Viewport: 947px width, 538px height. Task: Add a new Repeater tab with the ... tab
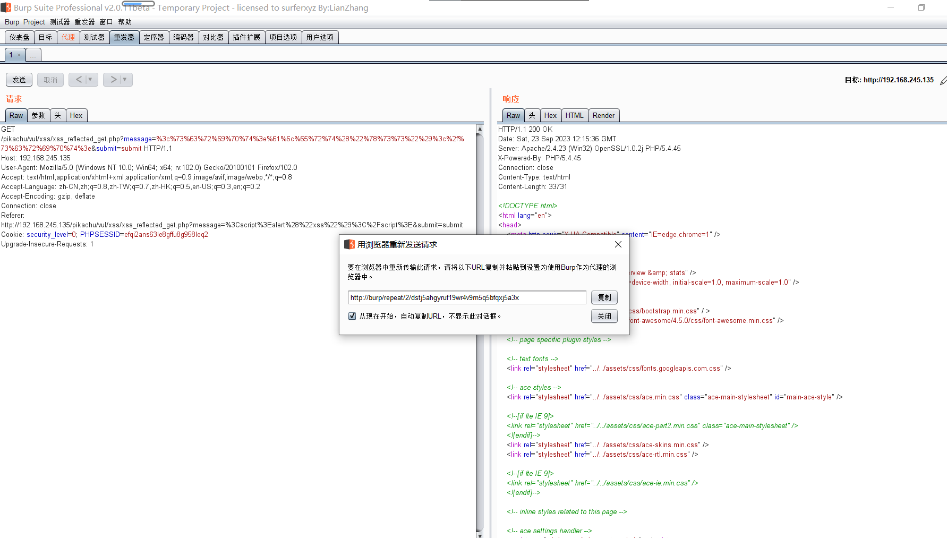tap(33, 55)
